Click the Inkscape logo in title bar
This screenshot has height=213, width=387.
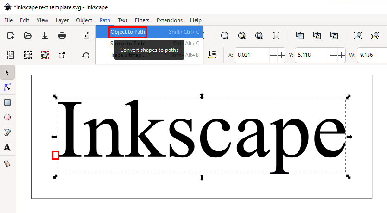8,7
